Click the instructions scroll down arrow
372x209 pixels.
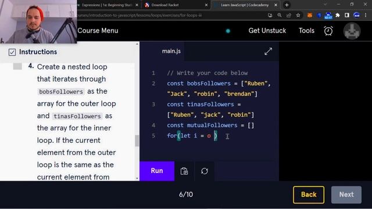(x=137, y=178)
